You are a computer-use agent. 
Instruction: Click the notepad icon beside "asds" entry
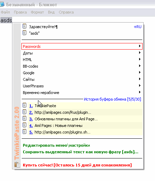[24, 33]
